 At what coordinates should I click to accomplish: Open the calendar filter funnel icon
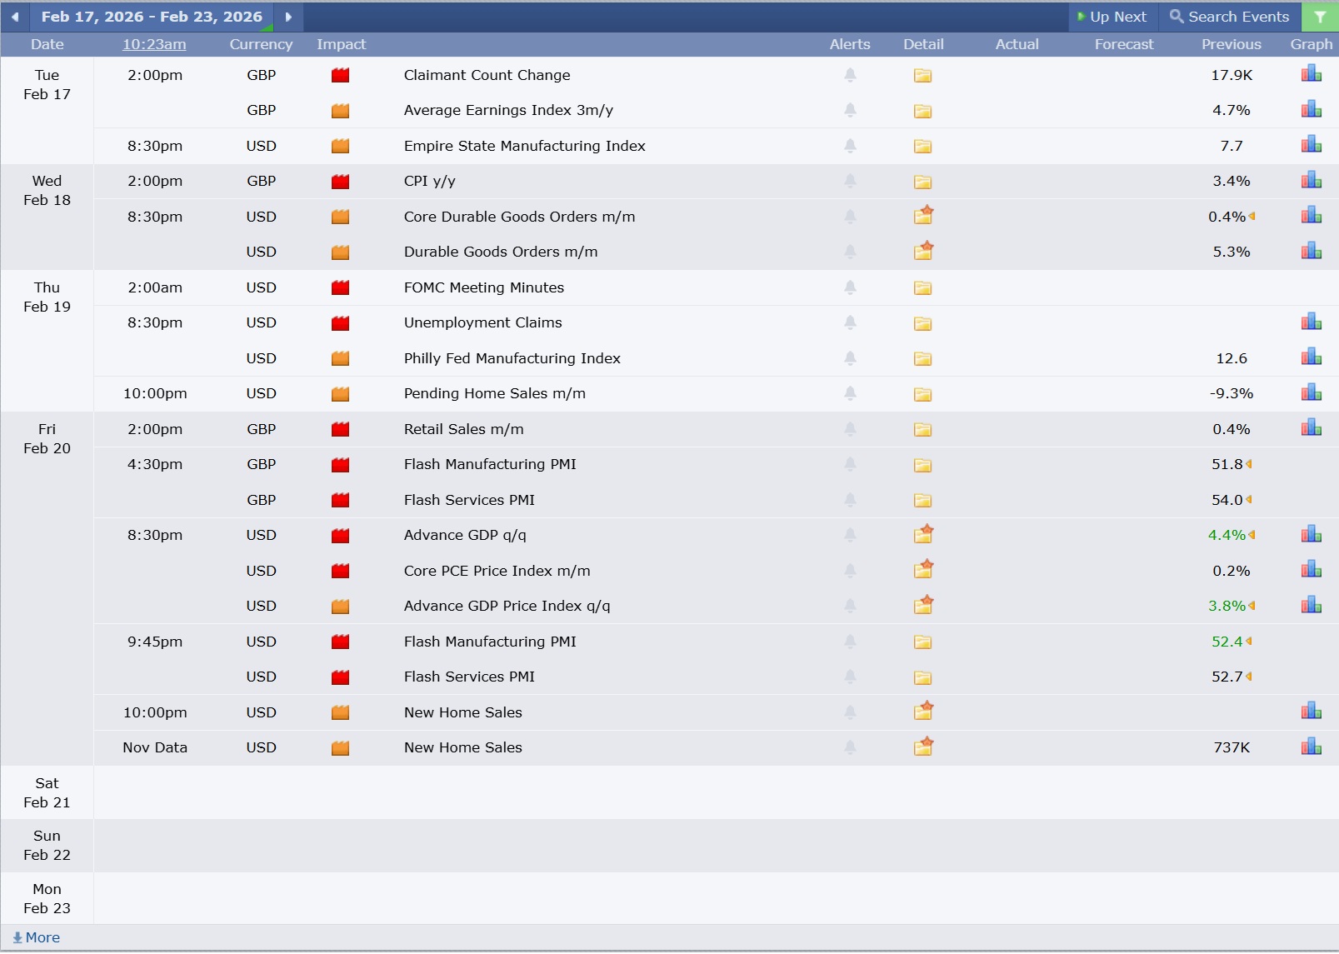(x=1320, y=17)
